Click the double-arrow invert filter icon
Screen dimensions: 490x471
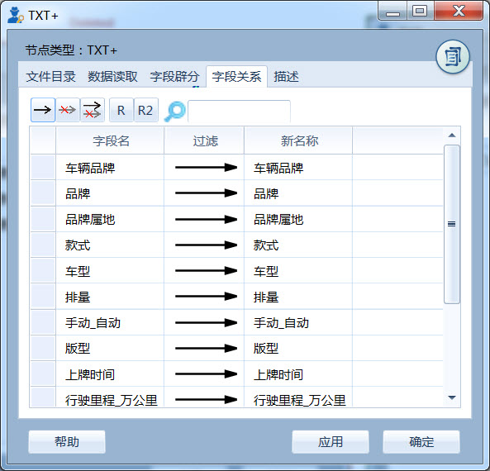93,110
